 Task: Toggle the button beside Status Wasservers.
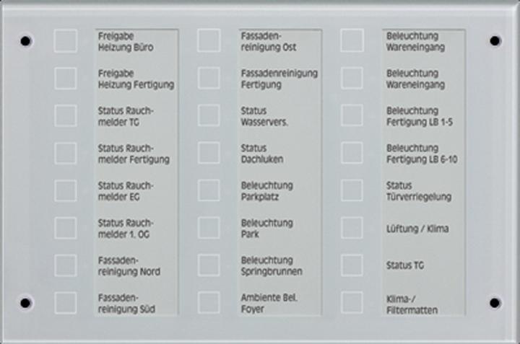(209, 116)
